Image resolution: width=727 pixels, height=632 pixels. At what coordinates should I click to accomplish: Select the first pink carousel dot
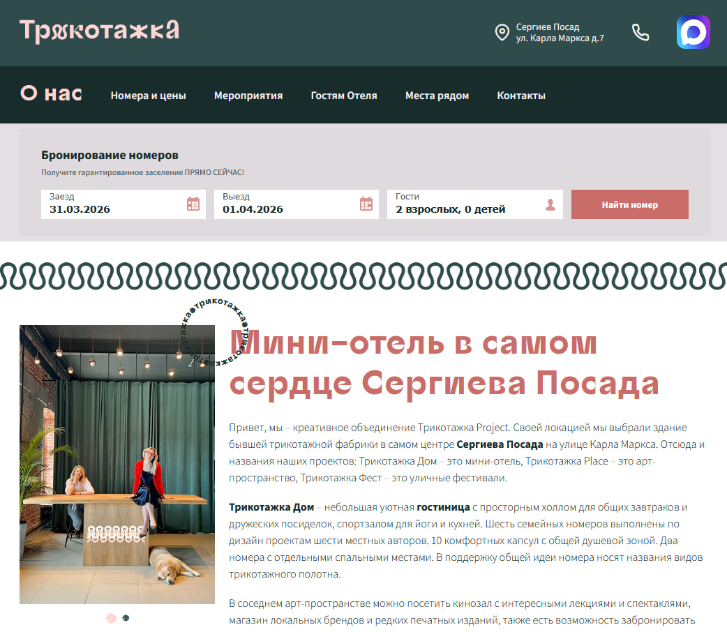111,617
